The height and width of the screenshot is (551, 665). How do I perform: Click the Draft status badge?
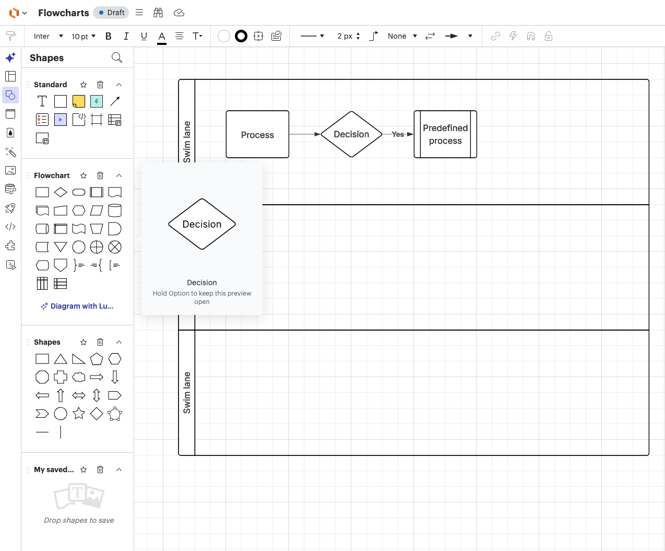point(111,13)
